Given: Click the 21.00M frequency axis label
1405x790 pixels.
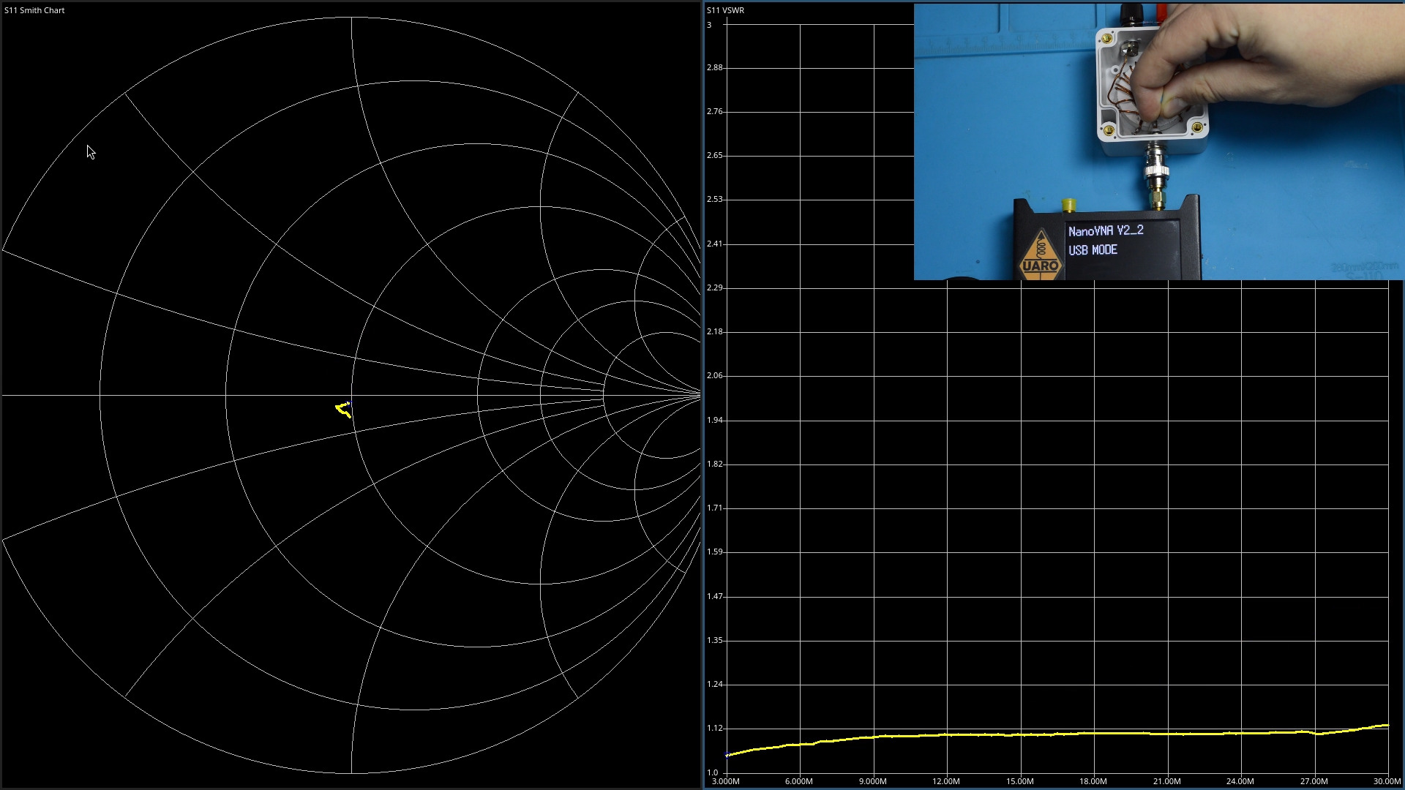Looking at the screenshot, I should click(1167, 781).
